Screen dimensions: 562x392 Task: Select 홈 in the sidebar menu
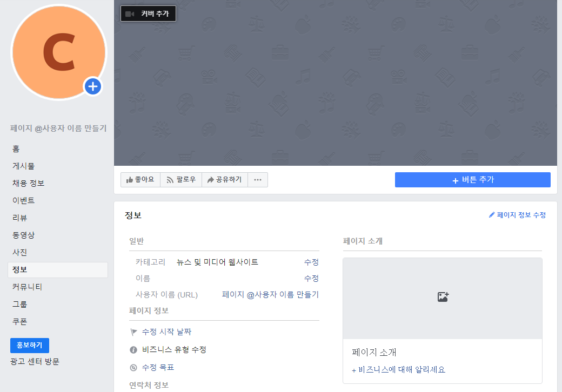16,148
